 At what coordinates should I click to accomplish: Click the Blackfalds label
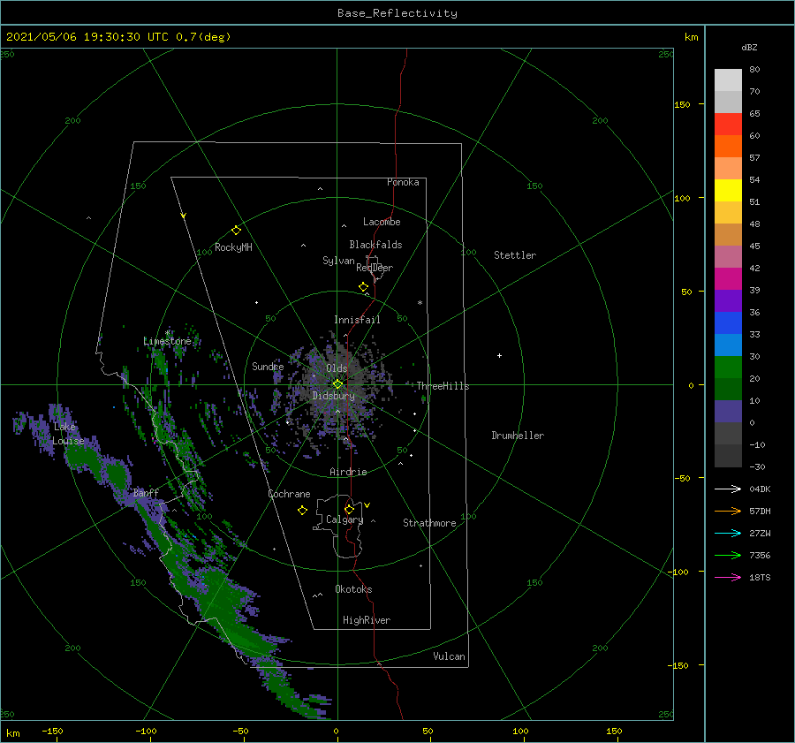point(375,245)
